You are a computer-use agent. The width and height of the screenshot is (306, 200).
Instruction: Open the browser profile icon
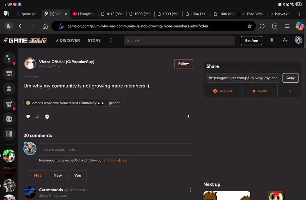coord(8,26)
